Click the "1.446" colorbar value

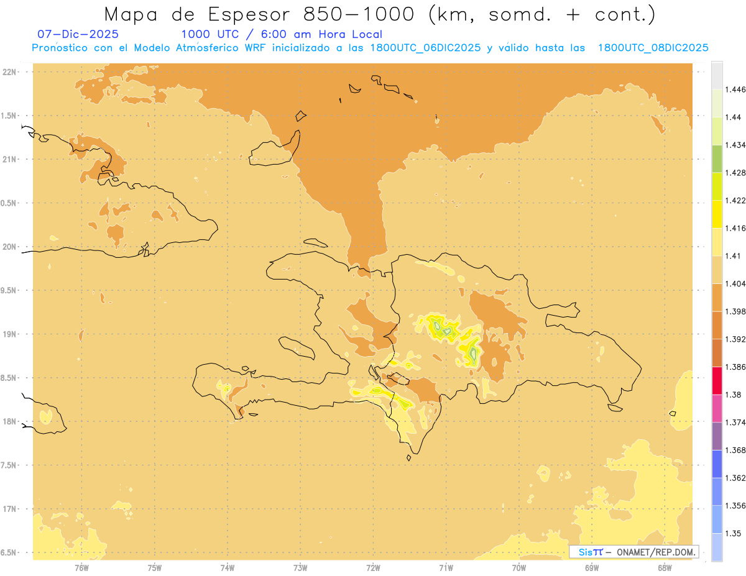[735, 89]
